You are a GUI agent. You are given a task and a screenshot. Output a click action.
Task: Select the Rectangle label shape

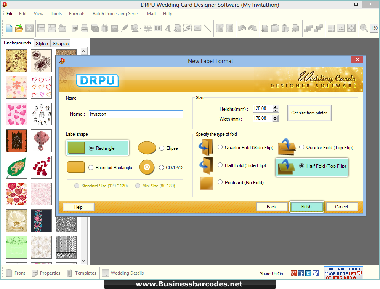pos(91,148)
